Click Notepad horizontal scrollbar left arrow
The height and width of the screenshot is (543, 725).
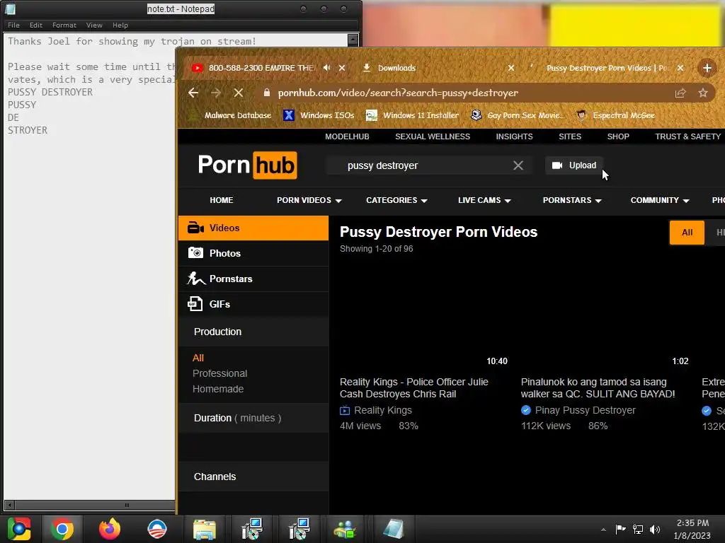coord(8,505)
